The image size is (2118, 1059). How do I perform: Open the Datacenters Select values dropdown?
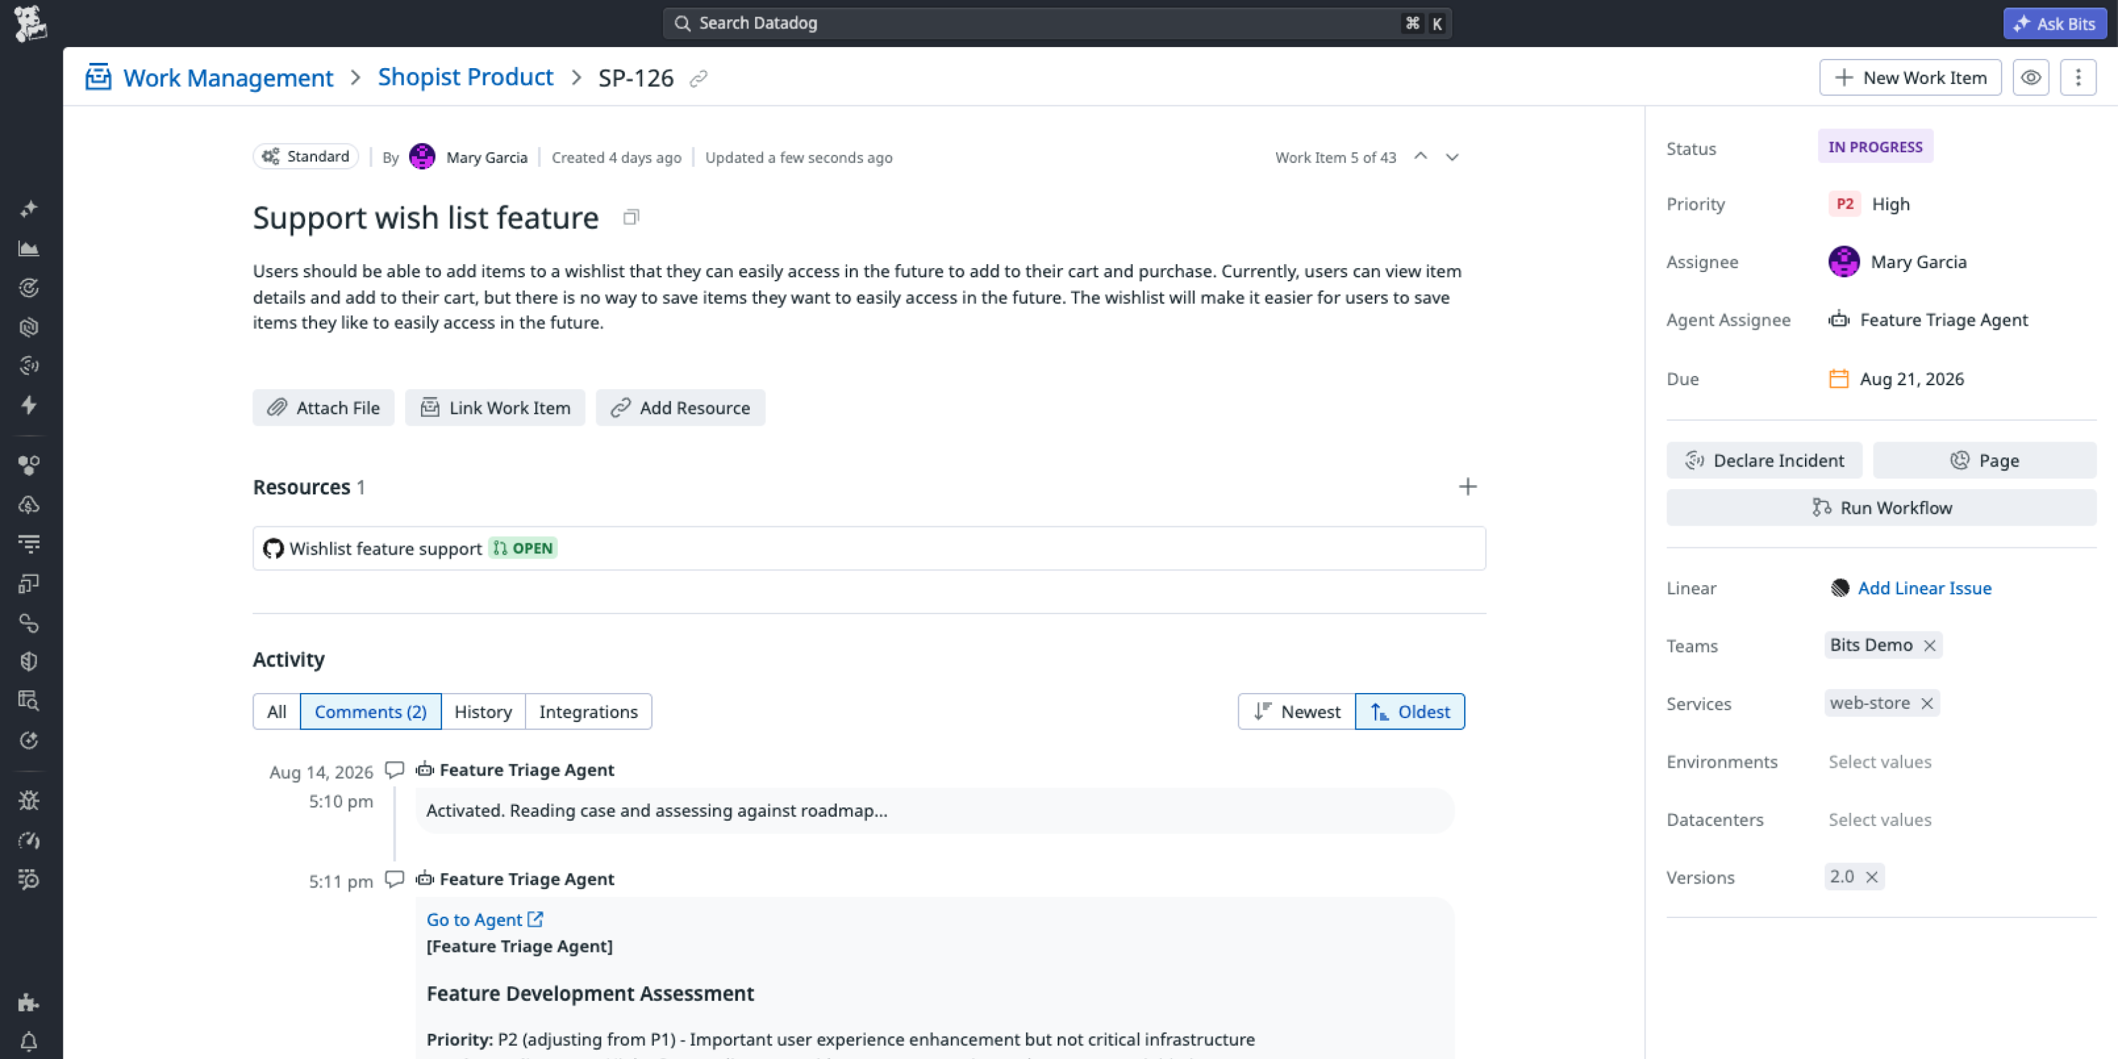[1880, 820]
